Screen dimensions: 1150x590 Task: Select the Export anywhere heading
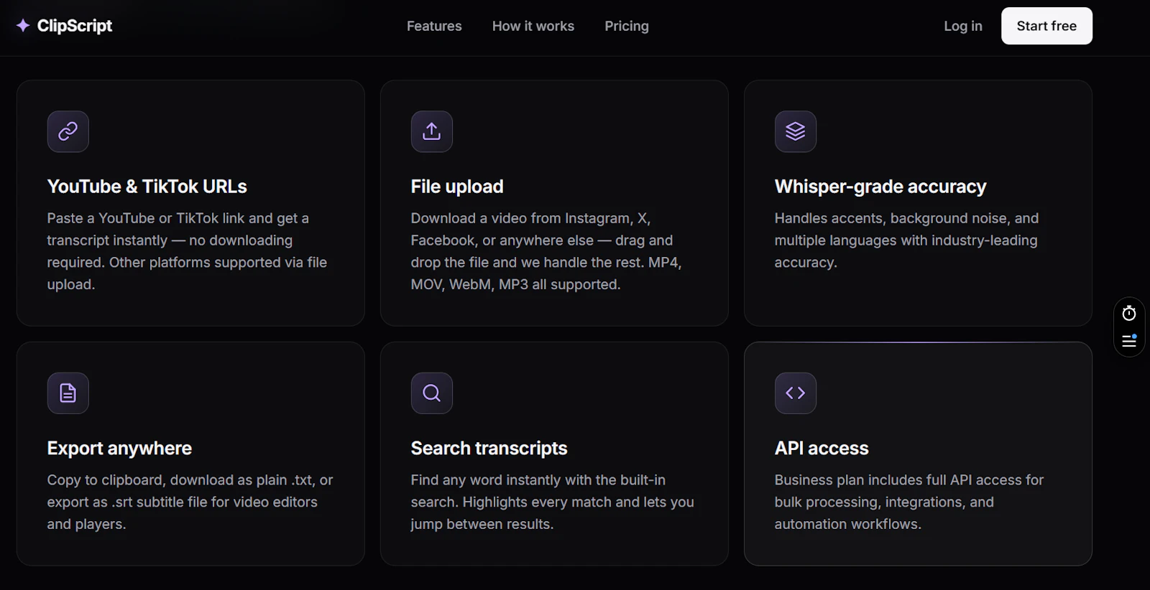119,449
